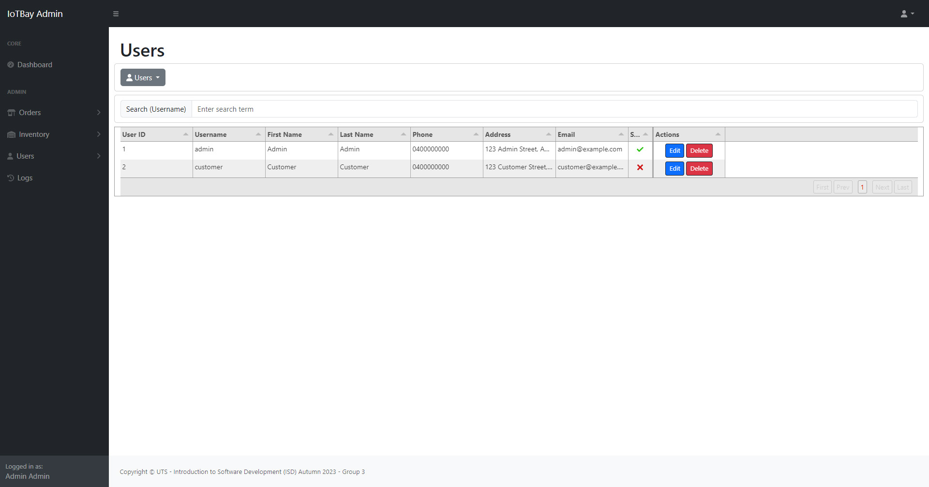Open Logs page in sidebar
Image resolution: width=929 pixels, height=487 pixels.
[x=54, y=178]
